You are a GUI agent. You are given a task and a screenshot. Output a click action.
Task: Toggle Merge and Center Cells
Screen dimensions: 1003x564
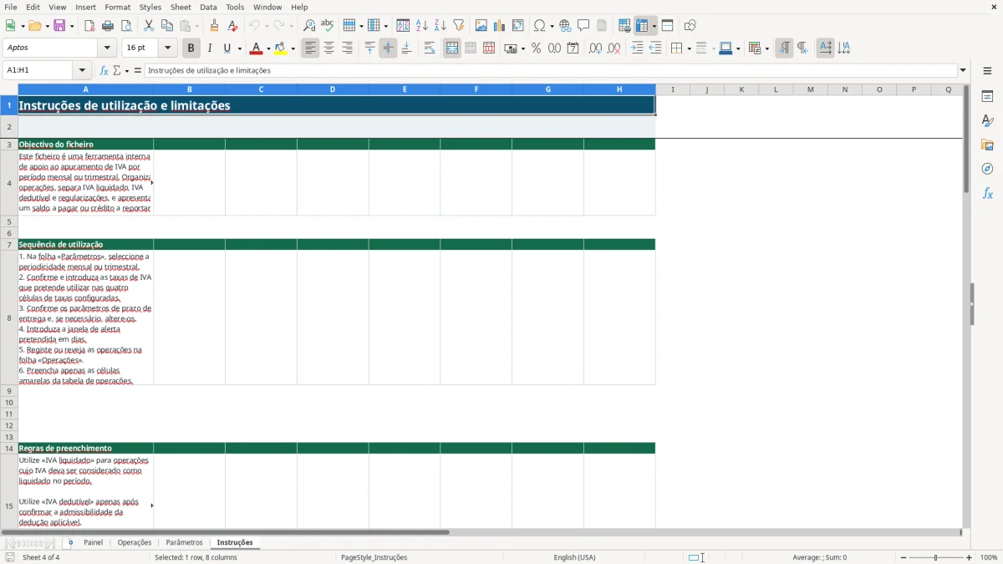tap(452, 48)
